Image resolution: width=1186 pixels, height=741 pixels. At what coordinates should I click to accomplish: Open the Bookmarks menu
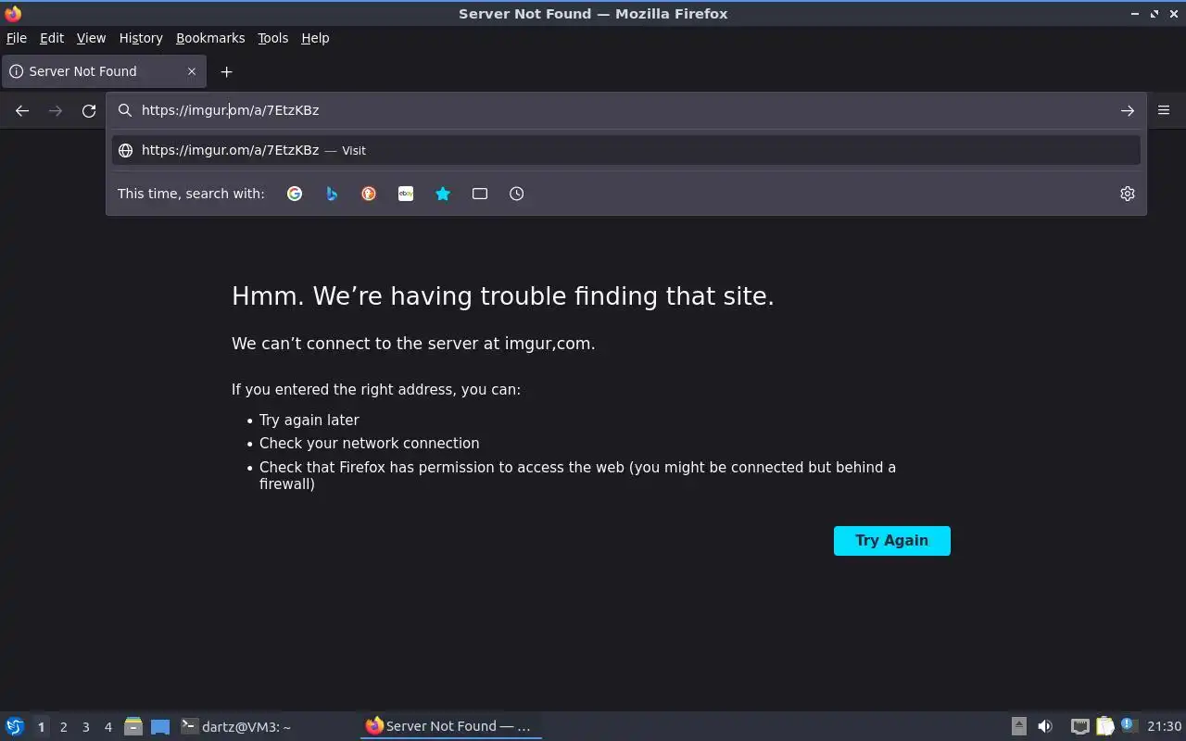pyautogui.click(x=210, y=38)
